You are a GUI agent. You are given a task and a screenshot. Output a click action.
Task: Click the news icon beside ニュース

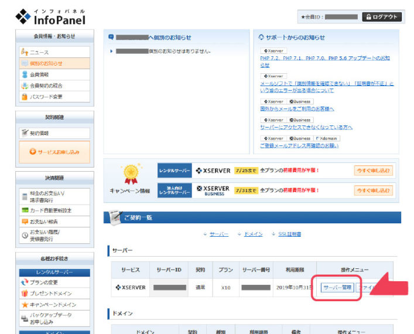25,52
